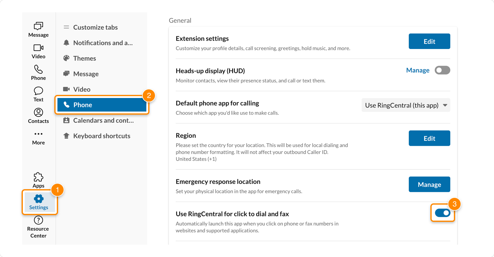The height and width of the screenshot is (257, 494).
Task: Click the Settings gear icon
Action: tap(38, 199)
